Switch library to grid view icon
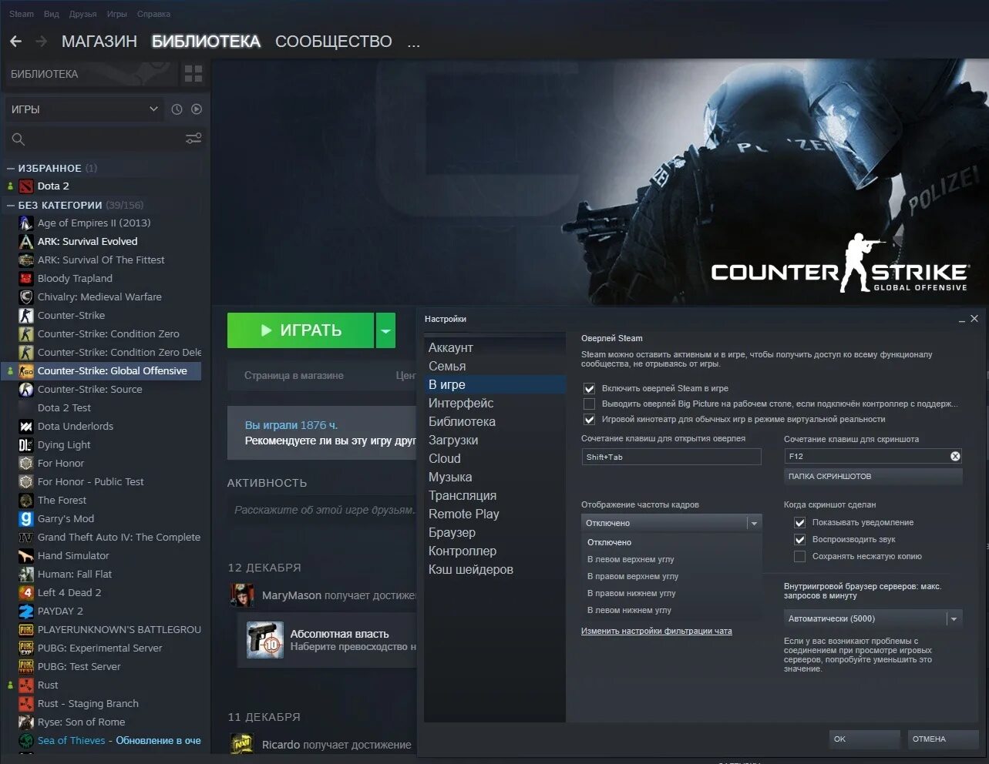Viewport: 989px width, 764px height. [x=193, y=74]
